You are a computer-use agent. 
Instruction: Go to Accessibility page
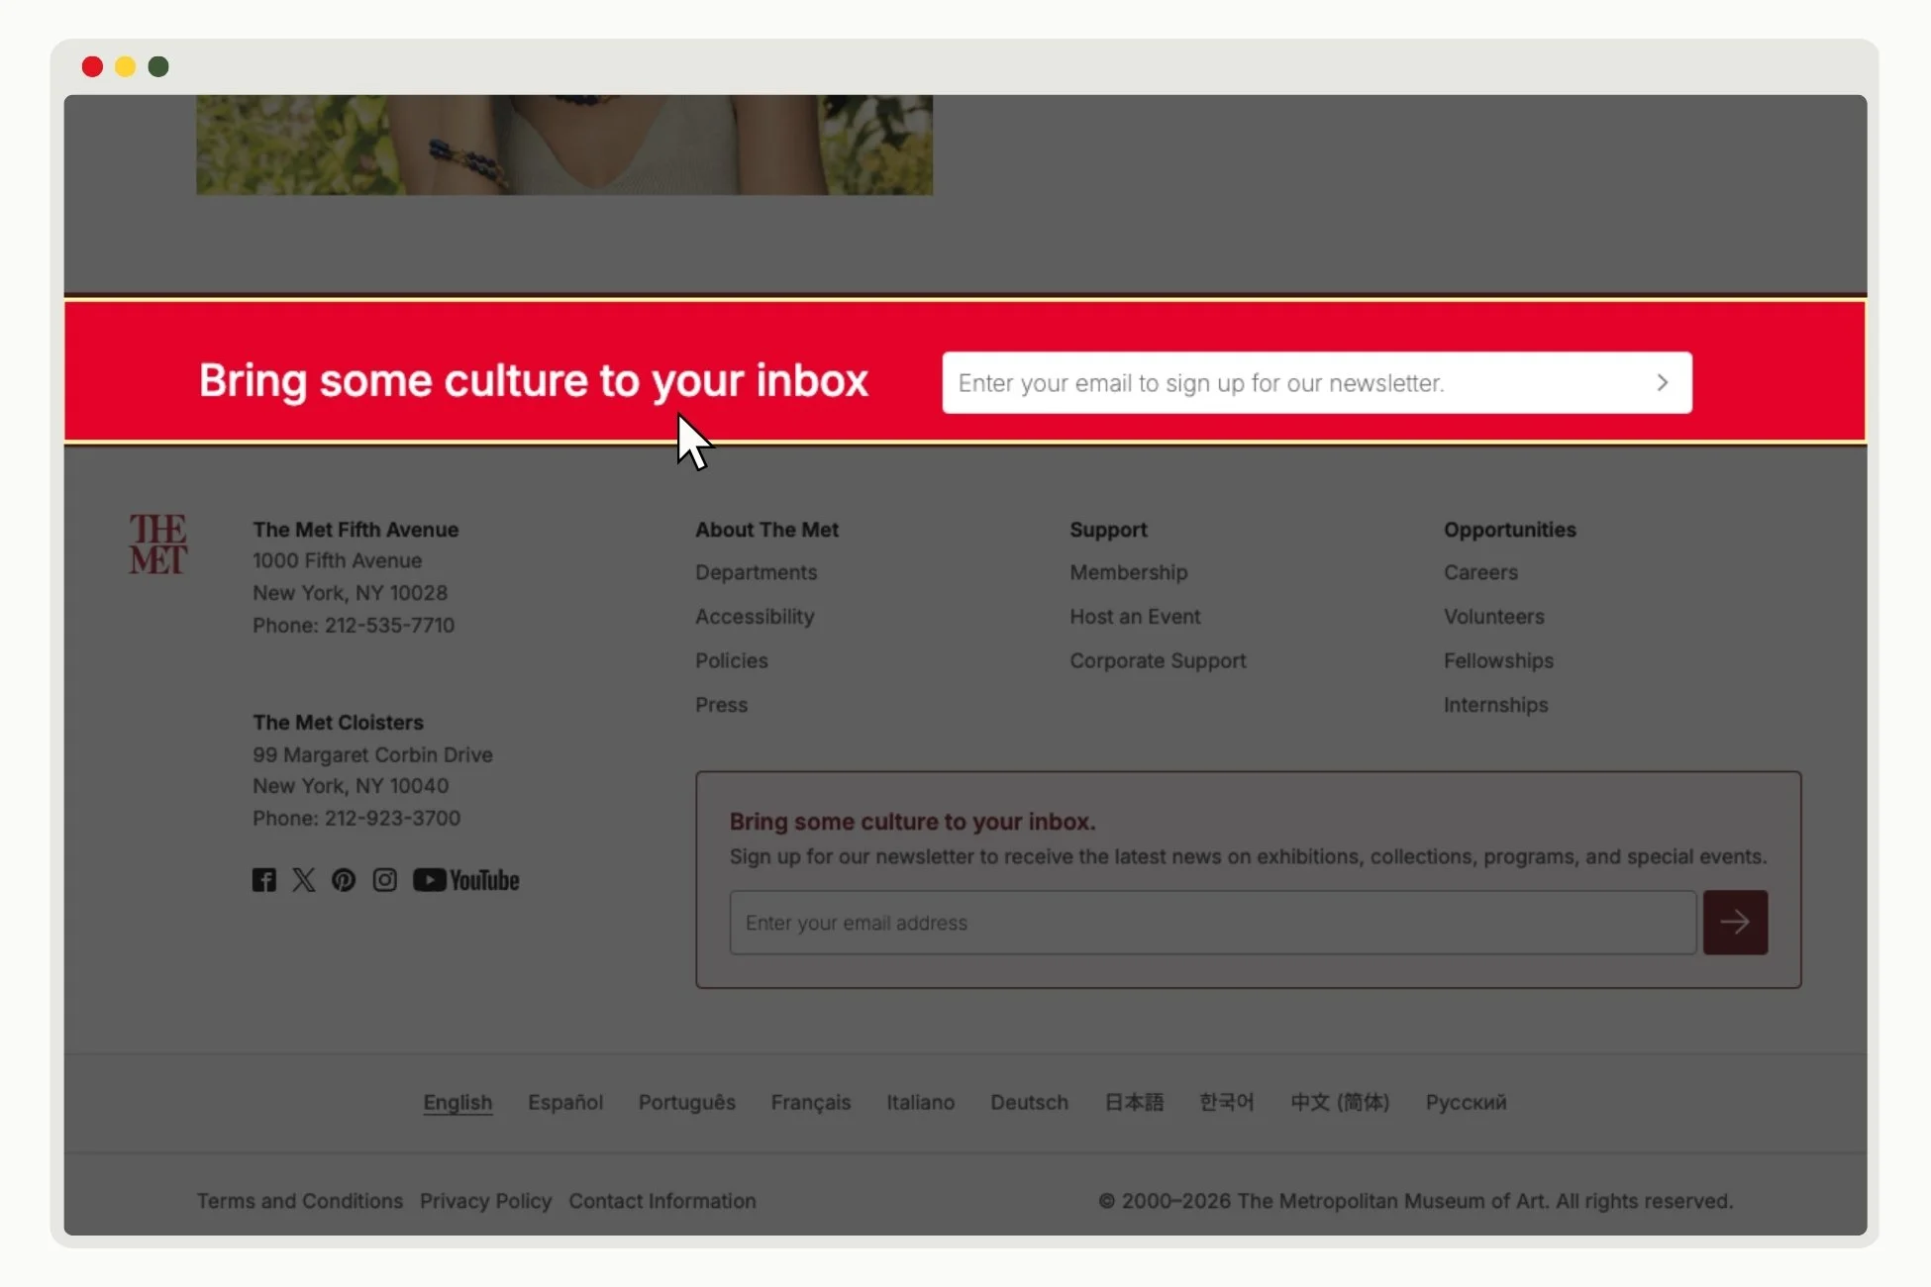(755, 616)
